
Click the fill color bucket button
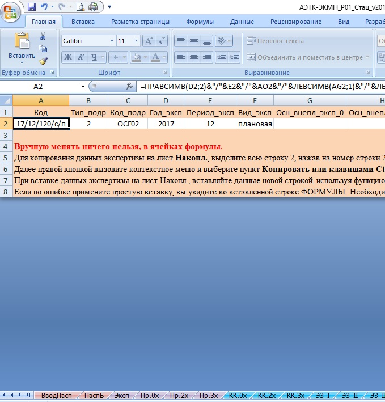click(x=136, y=57)
